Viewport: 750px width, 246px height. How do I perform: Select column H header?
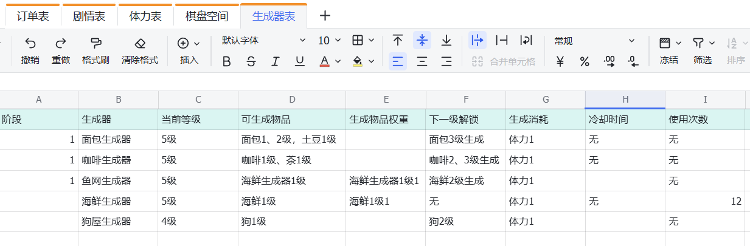[x=625, y=100]
